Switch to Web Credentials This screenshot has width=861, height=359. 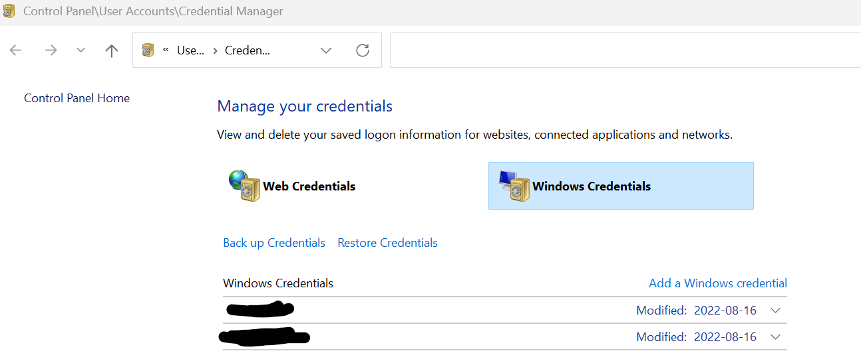point(309,186)
